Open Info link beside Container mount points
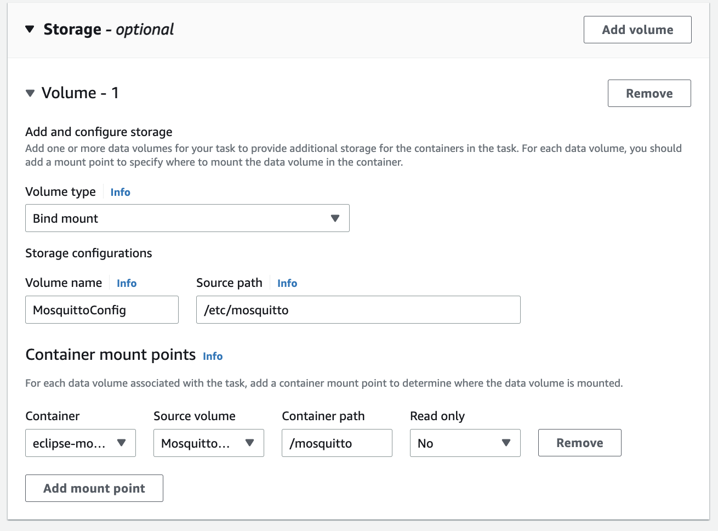The image size is (718, 531). click(x=213, y=356)
